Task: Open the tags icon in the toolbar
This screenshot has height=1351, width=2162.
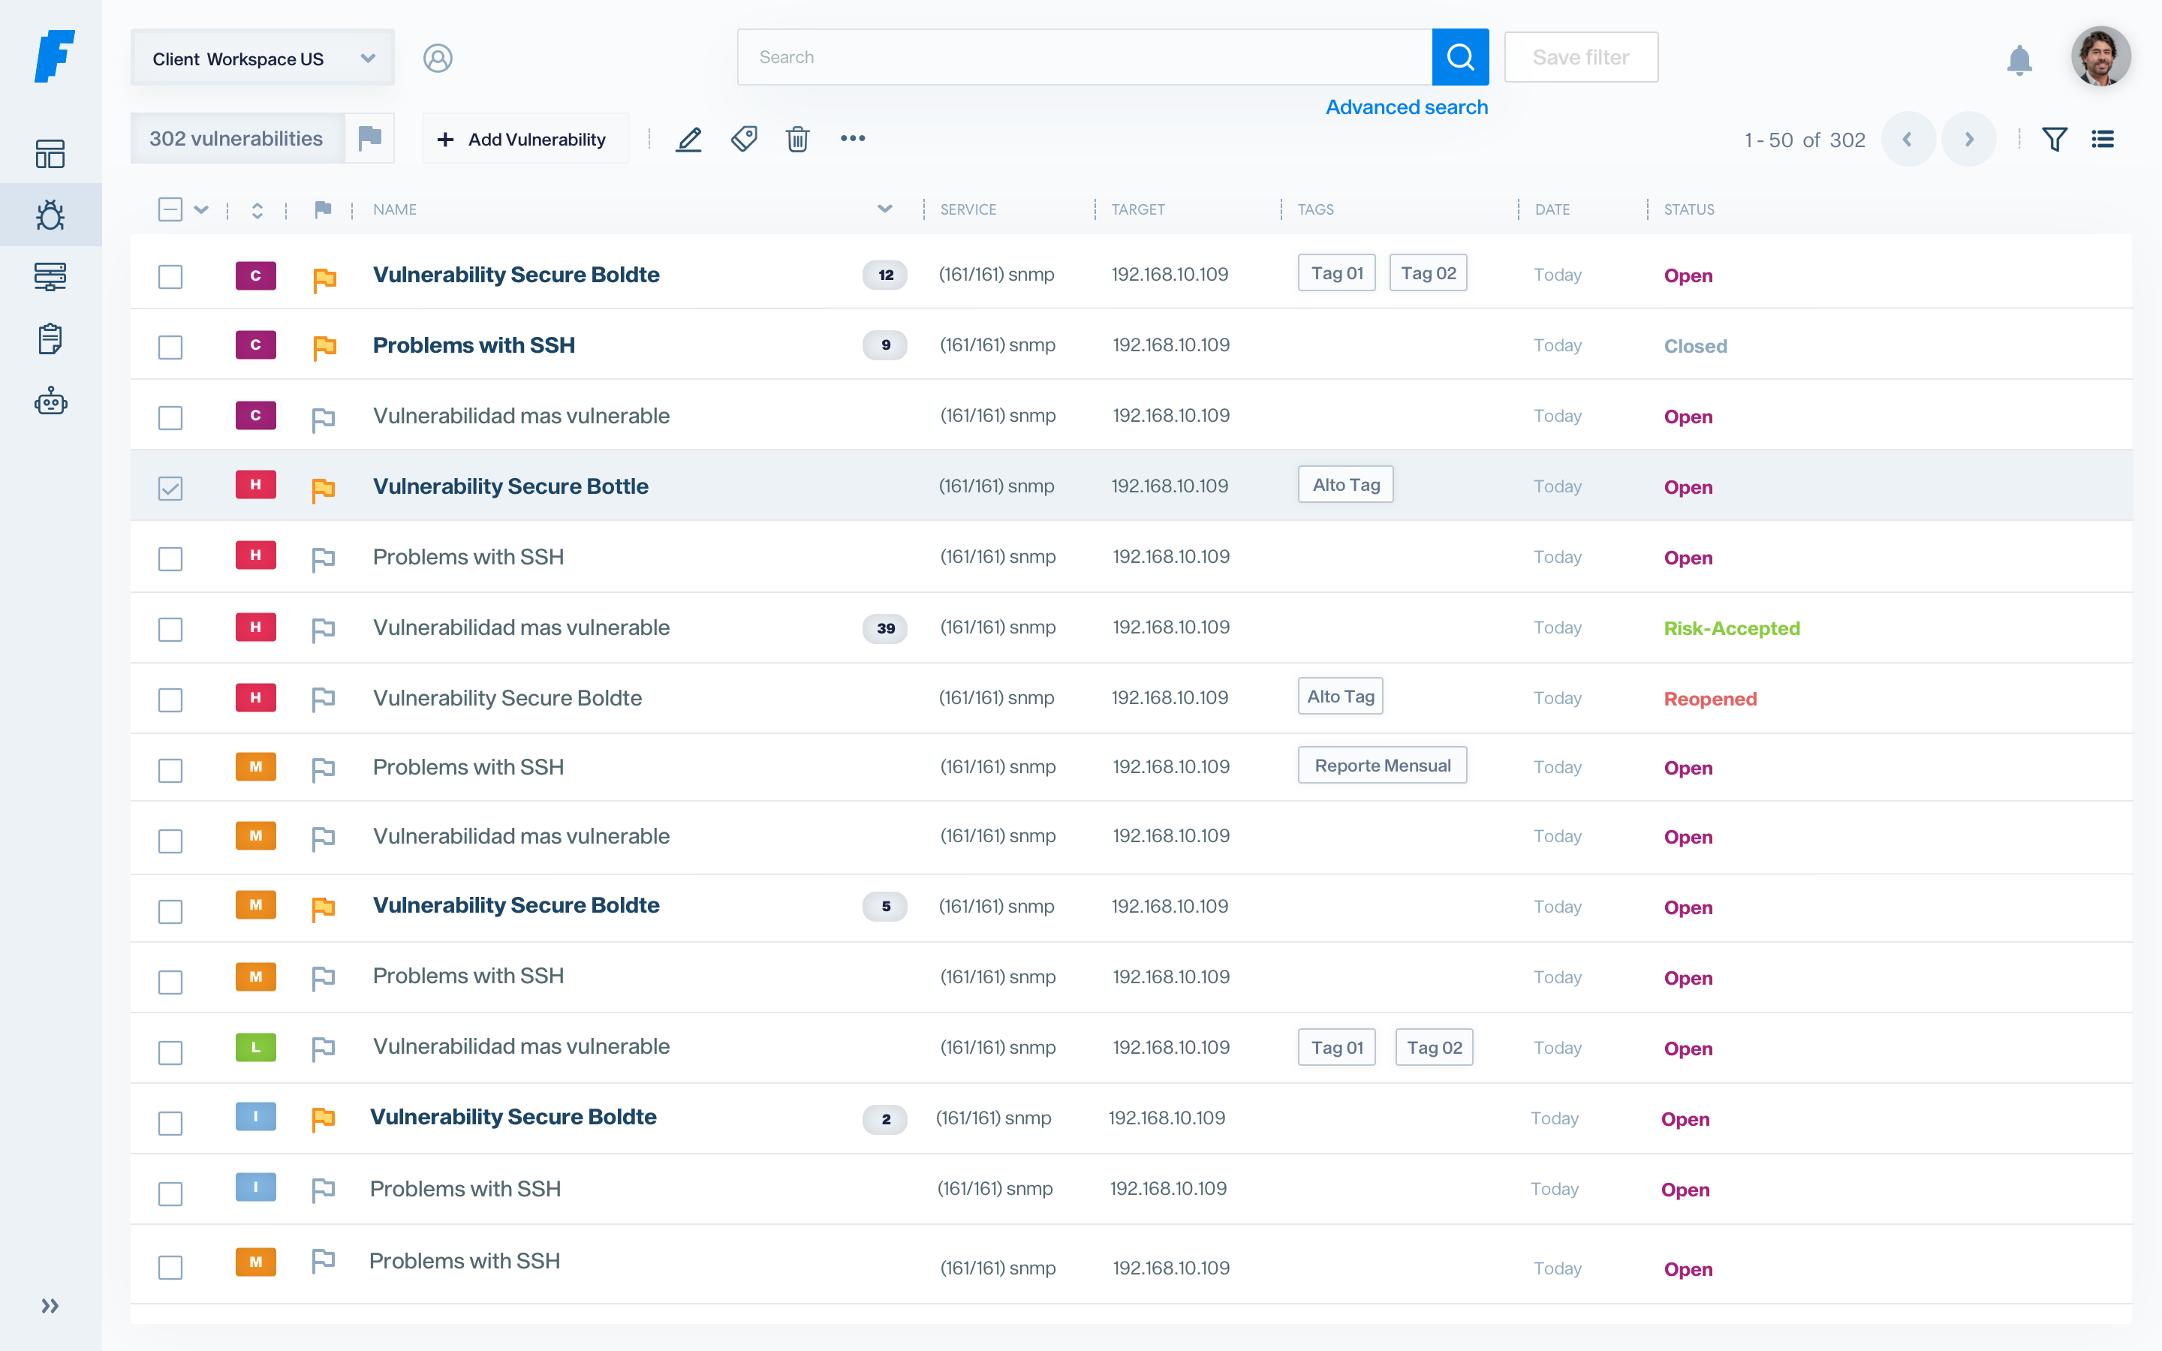Action: pyautogui.click(x=743, y=139)
